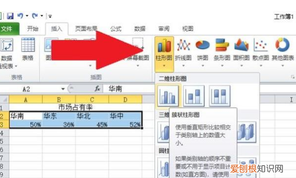This screenshot has height=178, width=296.
Task: Switch to the 插入 (Insert) tab
Action: (57, 29)
